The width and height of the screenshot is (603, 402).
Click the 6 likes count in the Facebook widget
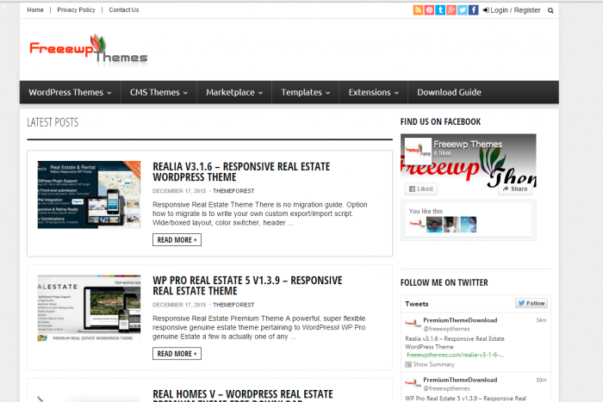(x=442, y=153)
